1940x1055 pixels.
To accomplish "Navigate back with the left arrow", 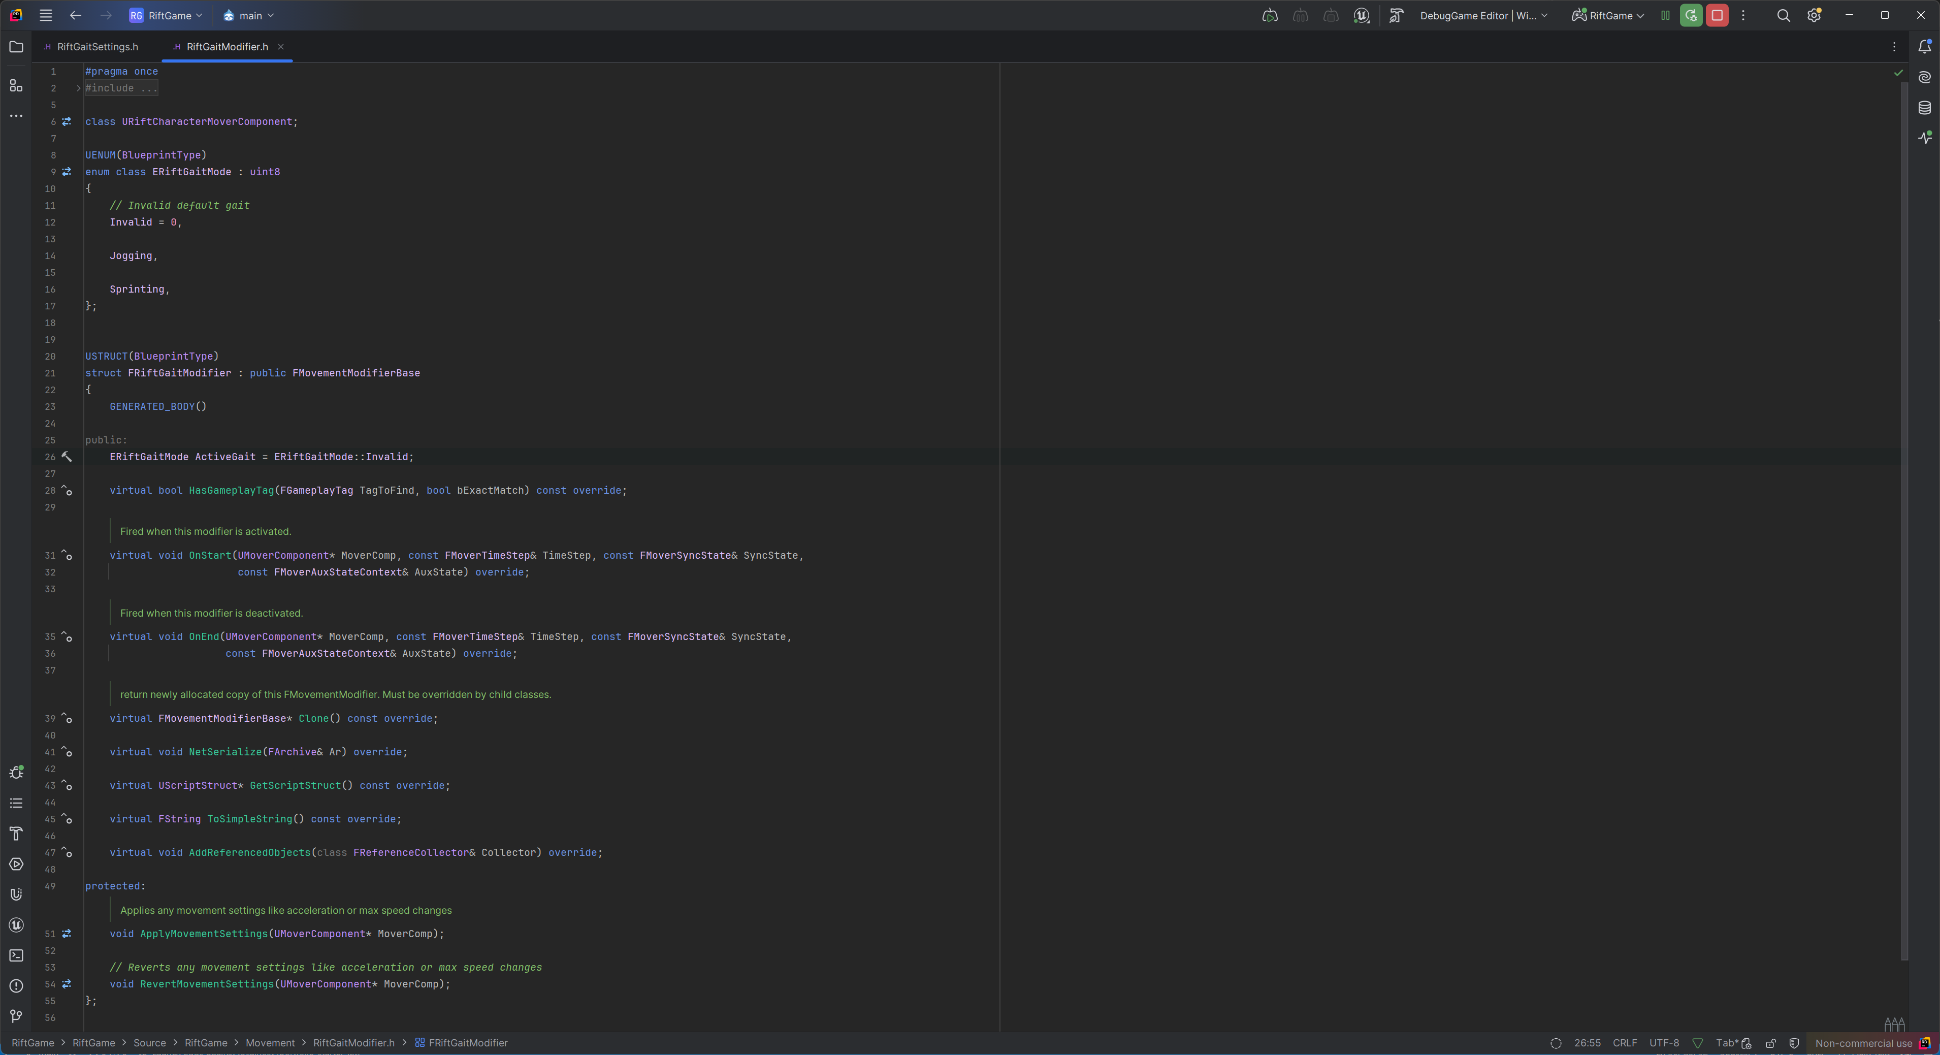I will coord(75,15).
